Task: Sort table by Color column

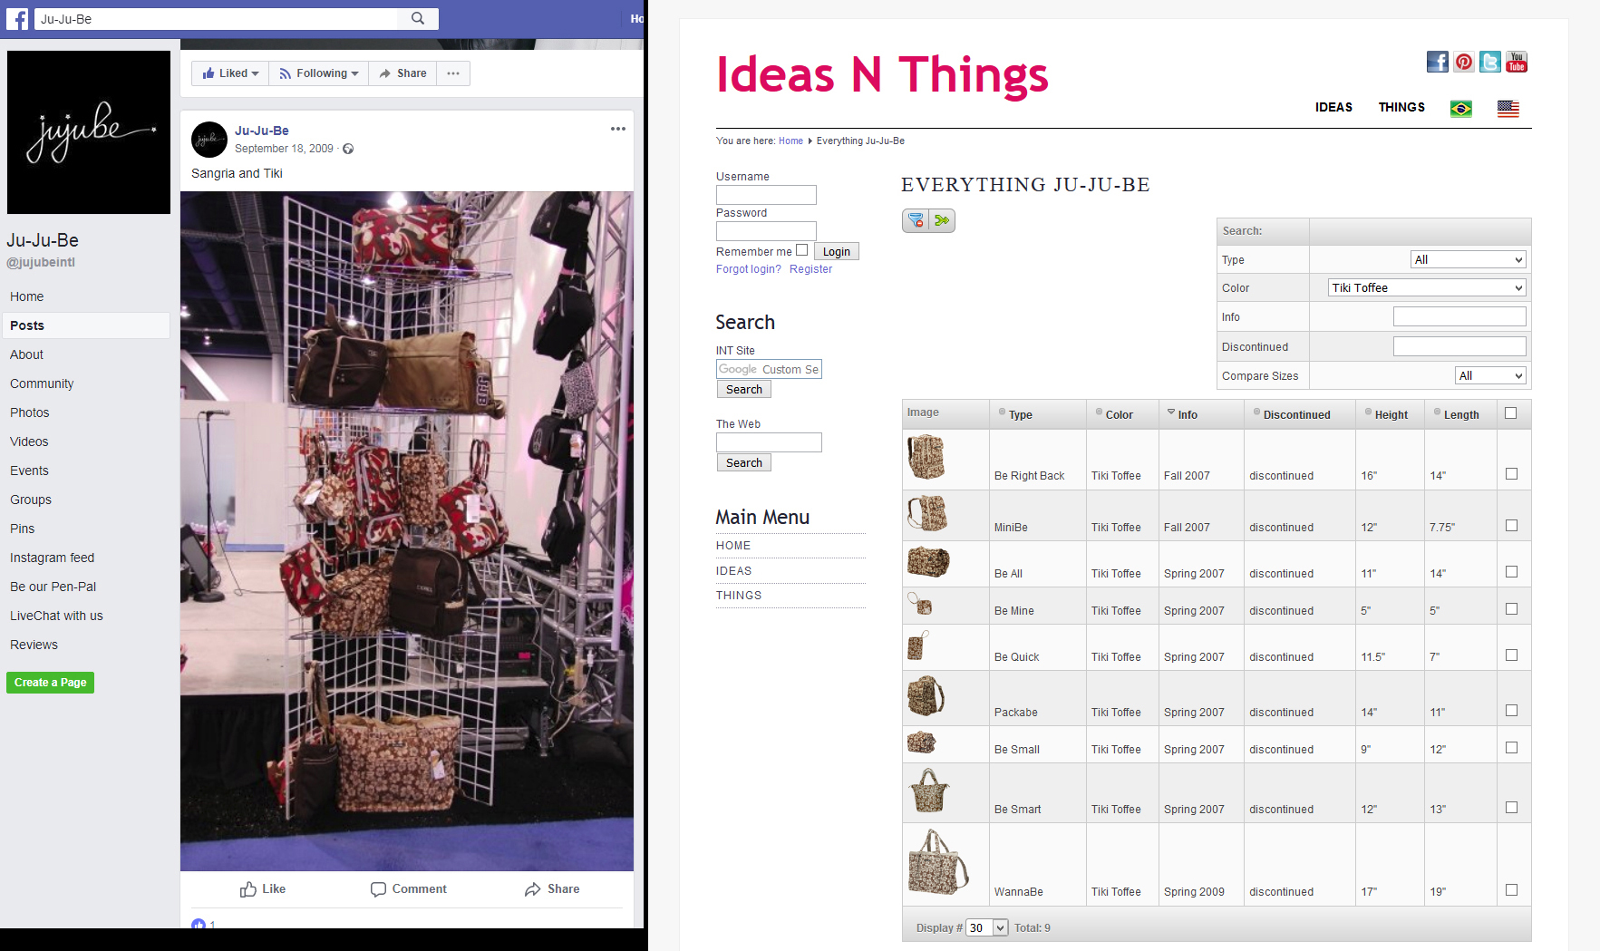Action: pos(1119,415)
